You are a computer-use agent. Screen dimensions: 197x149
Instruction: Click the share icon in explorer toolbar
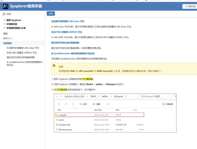(x=66, y=104)
